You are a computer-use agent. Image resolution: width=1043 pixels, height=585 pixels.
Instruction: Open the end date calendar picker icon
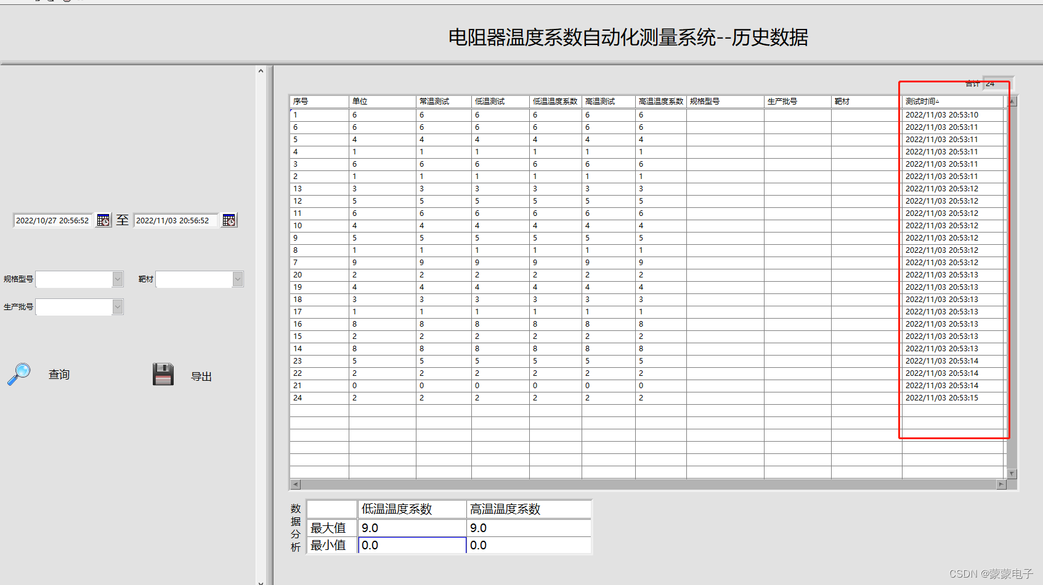[229, 220]
